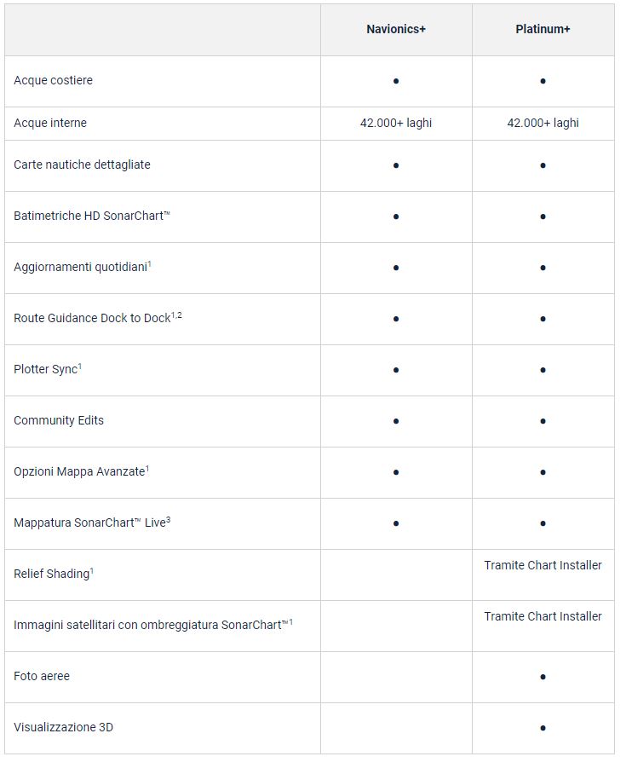Click the Platinum+ dot for Route Guidance
The image size is (626, 768).
click(x=543, y=319)
